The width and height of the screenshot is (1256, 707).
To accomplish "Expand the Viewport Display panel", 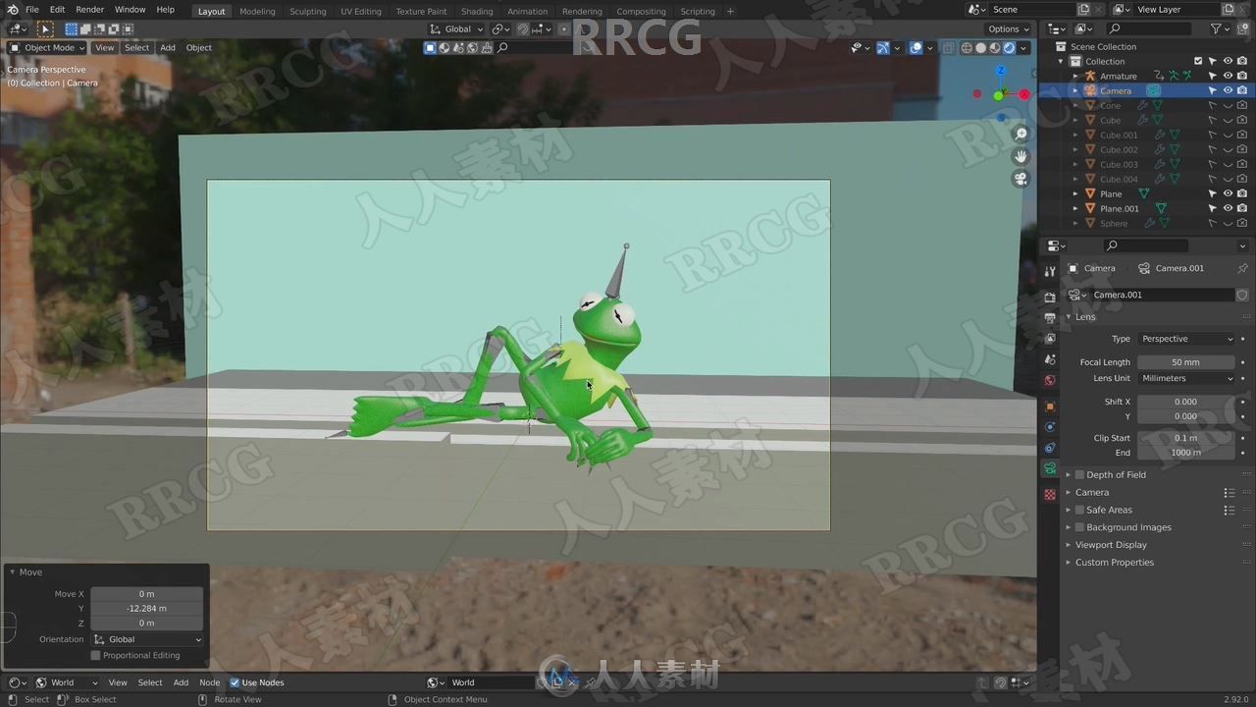I will click(x=1111, y=545).
